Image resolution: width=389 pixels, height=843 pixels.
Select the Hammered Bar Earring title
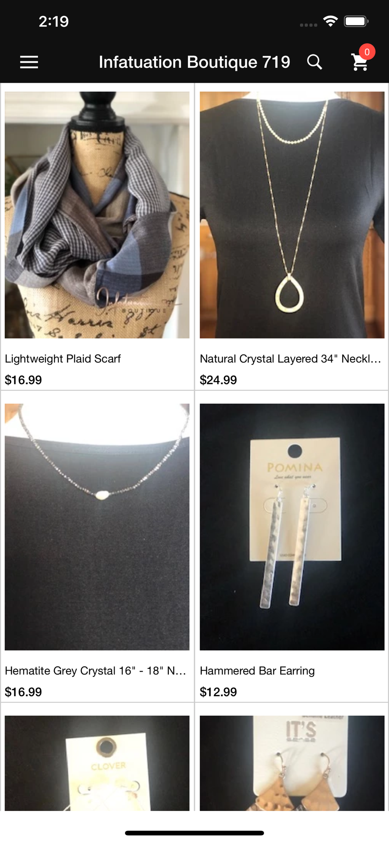(257, 671)
